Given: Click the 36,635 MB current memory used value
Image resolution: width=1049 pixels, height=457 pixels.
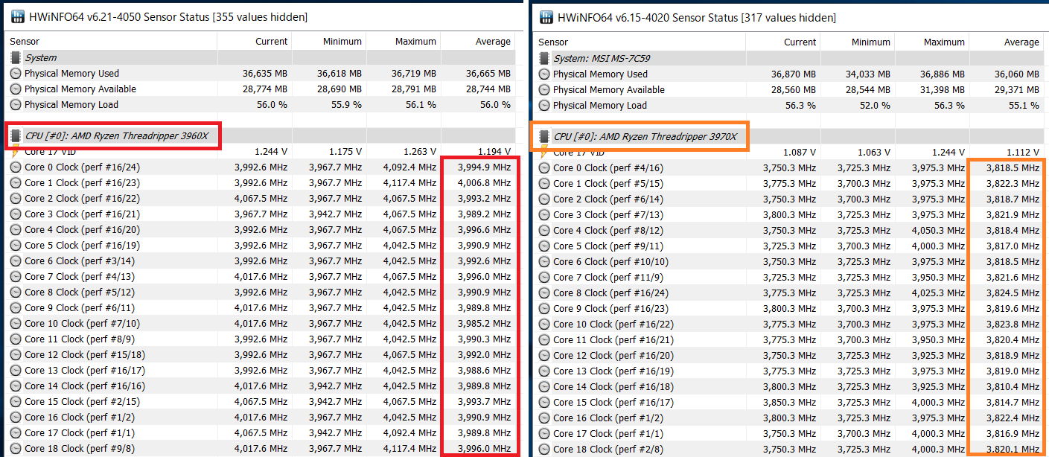Looking at the screenshot, I should (265, 73).
